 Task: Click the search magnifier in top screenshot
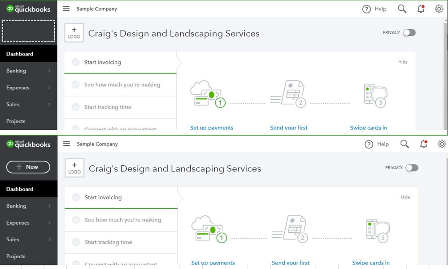click(402, 9)
